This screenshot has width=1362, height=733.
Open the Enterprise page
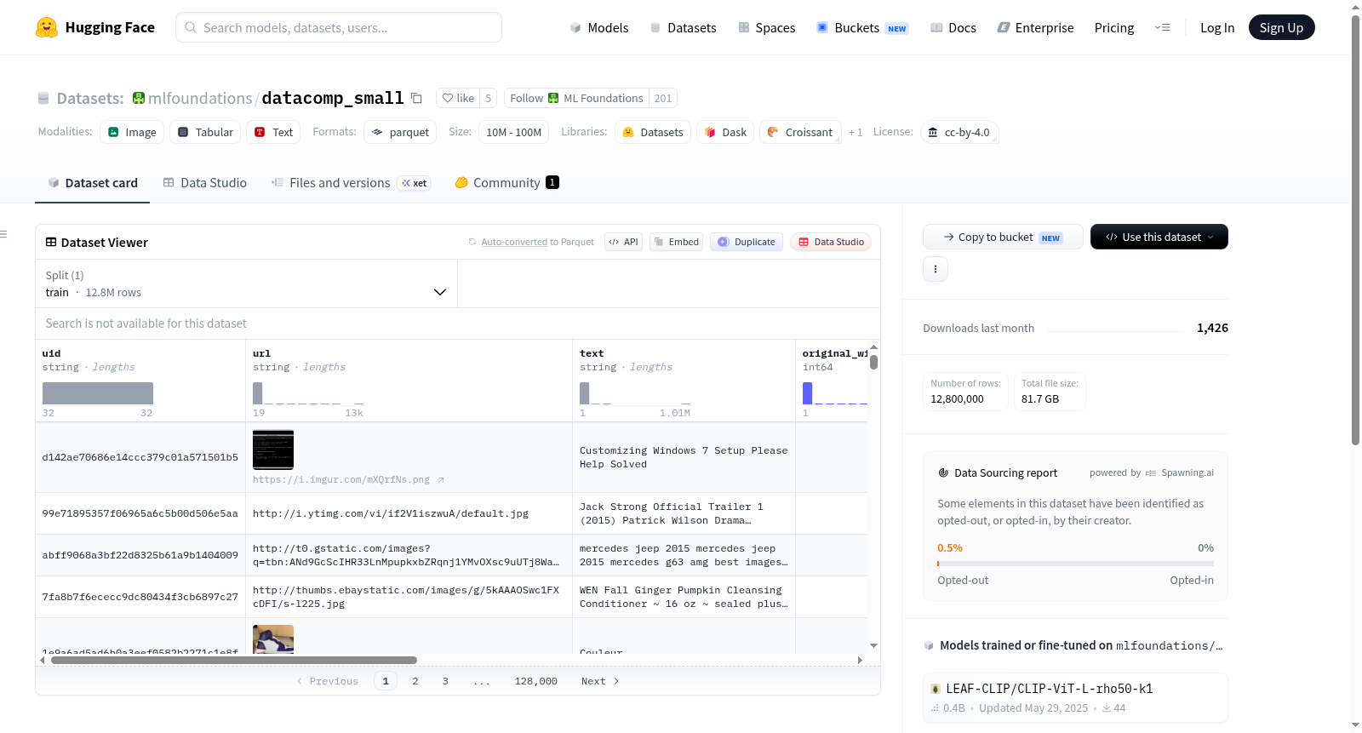[1036, 28]
